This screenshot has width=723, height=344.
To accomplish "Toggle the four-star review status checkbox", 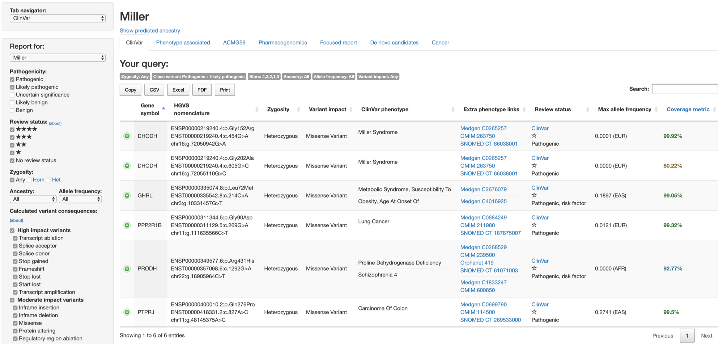I will pyautogui.click(x=12, y=130).
